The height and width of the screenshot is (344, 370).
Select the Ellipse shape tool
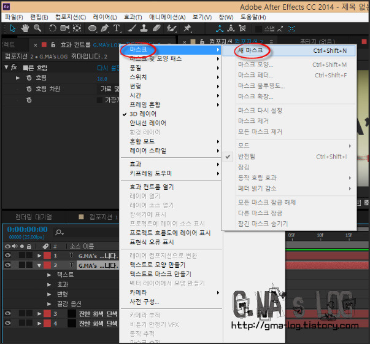pyautogui.click(x=92, y=29)
